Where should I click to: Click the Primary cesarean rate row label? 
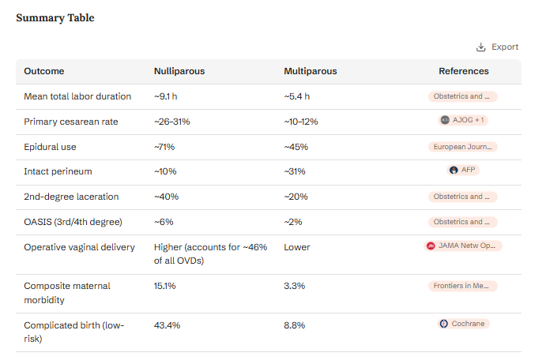click(71, 122)
